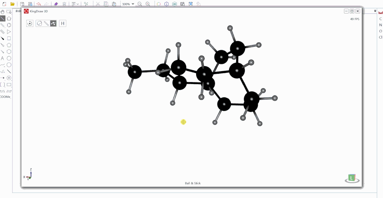The image size is (383, 198).
Task: Switch to stick model display
Action: pyautogui.click(x=46, y=23)
